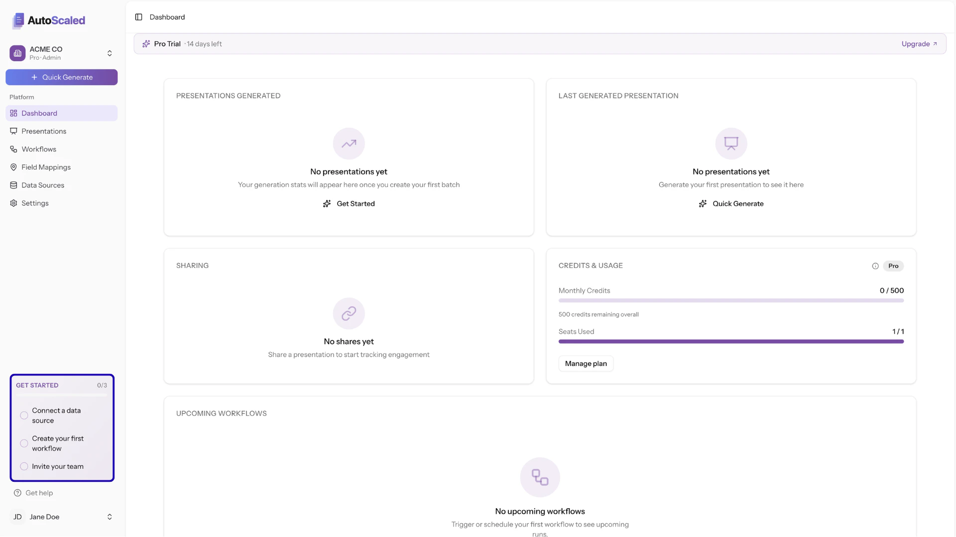Click the AutoScaled logo icon
The image size is (956, 537).
(19, 20)
